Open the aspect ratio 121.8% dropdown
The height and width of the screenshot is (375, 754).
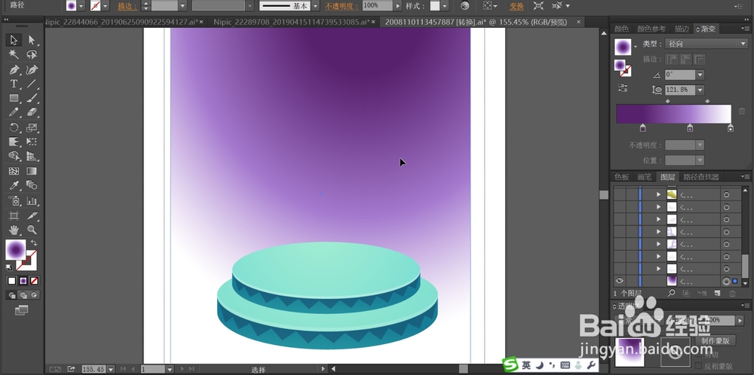pos(700,90)
